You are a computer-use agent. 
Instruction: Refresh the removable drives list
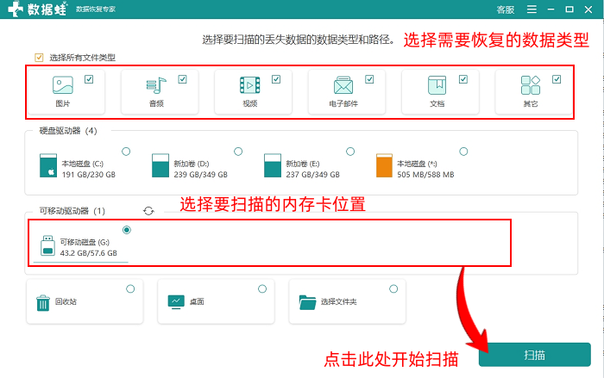pyautogui.click(x=148, y=211)
